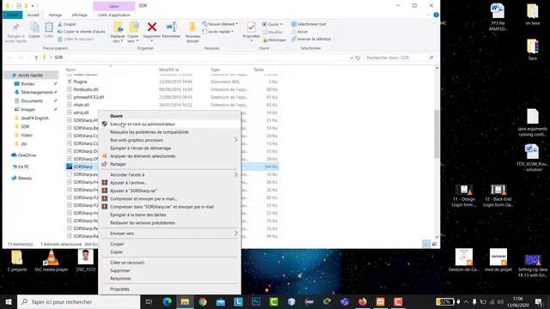Switch to details view button
550x309 pixels.
[426, 244]
